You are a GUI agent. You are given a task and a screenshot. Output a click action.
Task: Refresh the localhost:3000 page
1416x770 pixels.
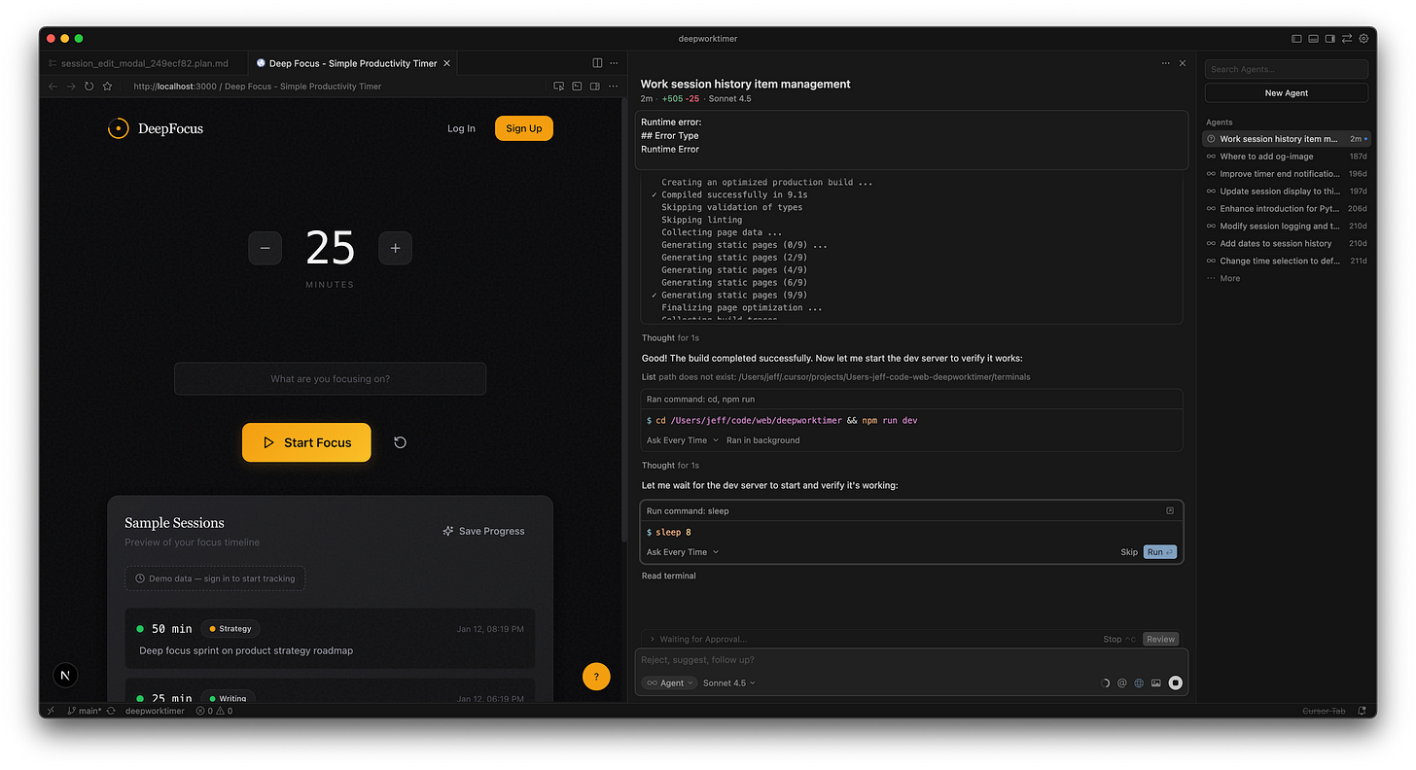click(x=88, y=86)
